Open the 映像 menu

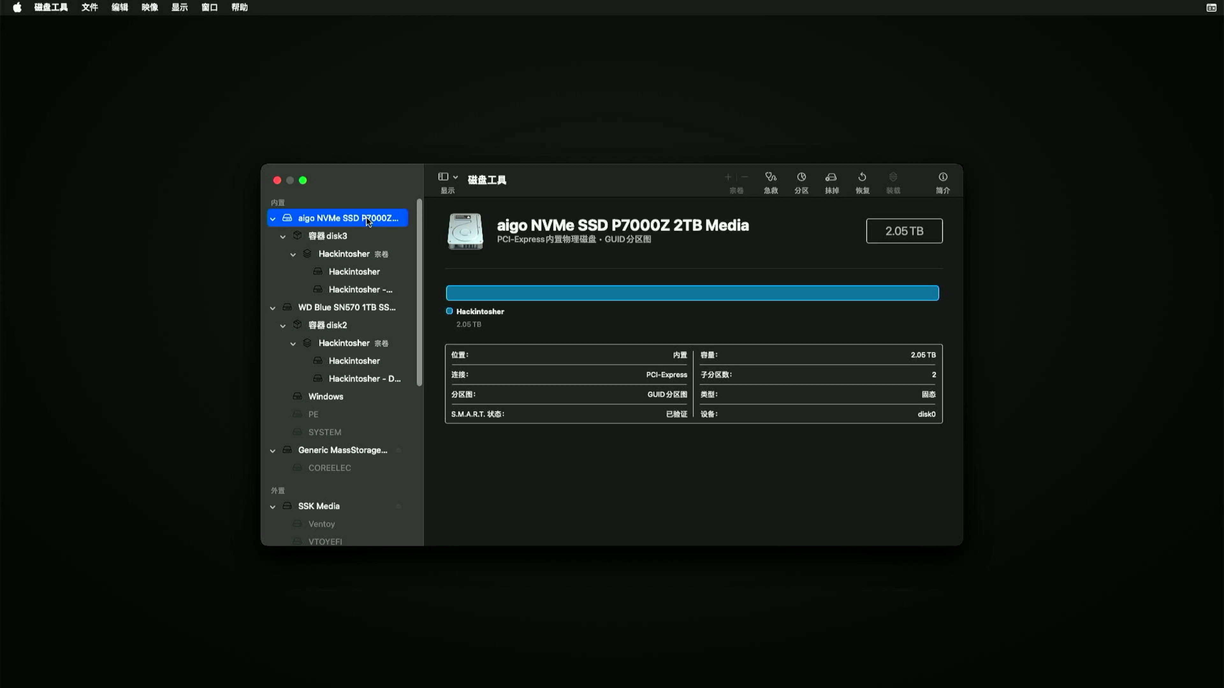coord(150,7)
